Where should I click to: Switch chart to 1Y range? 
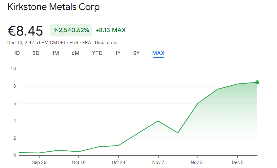(x=118, y=53)
